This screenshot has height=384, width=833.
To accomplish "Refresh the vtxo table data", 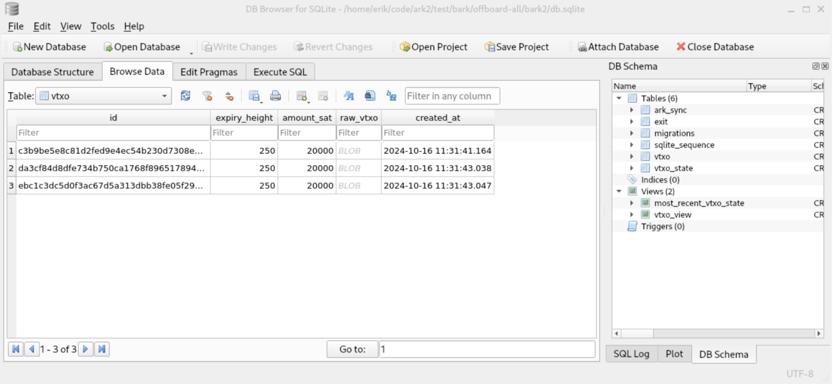I will [185, 96].
